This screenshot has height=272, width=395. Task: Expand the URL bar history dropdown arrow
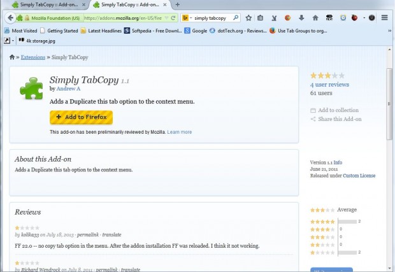coord(166,18)
